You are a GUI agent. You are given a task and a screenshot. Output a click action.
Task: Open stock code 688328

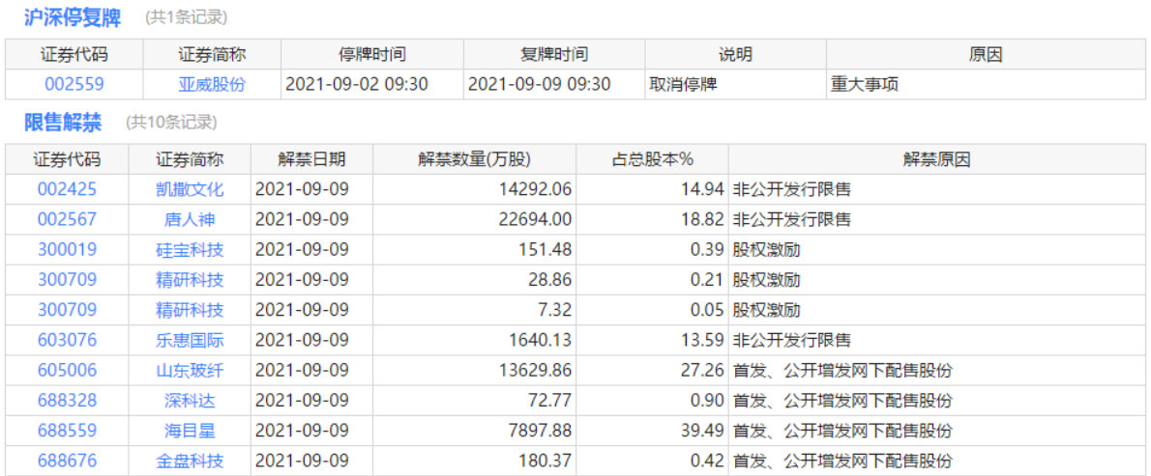click(x=67, y=401)
